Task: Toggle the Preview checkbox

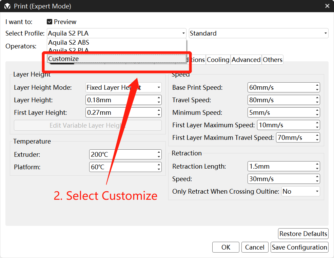Action: tap(50, 22)
